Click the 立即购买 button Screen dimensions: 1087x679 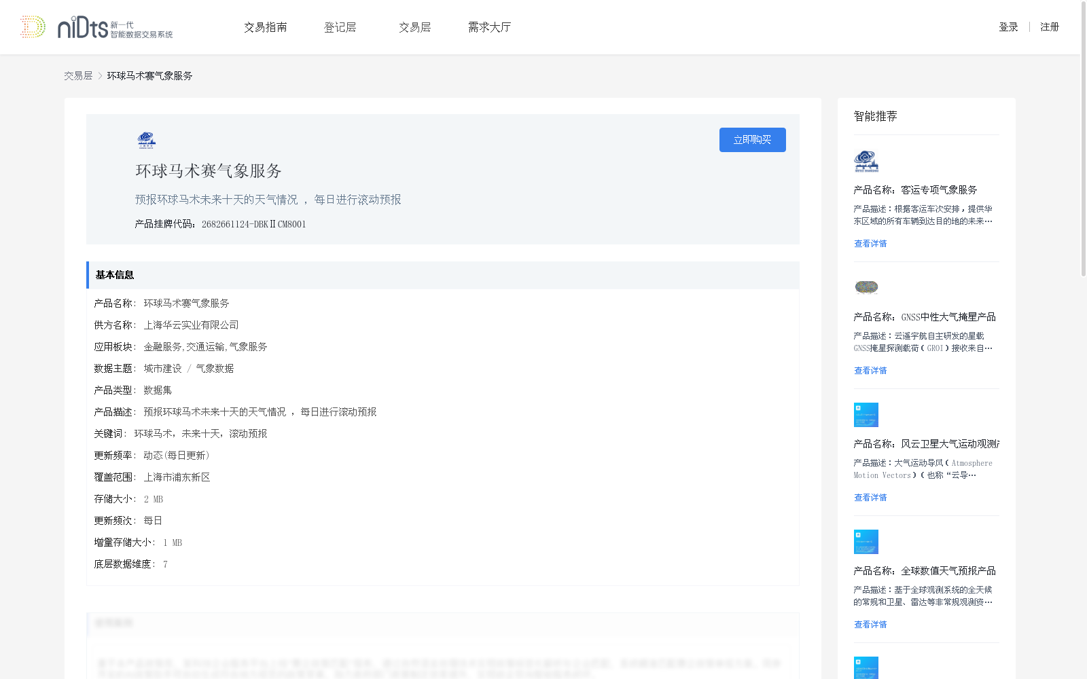(x=753, y=140)
